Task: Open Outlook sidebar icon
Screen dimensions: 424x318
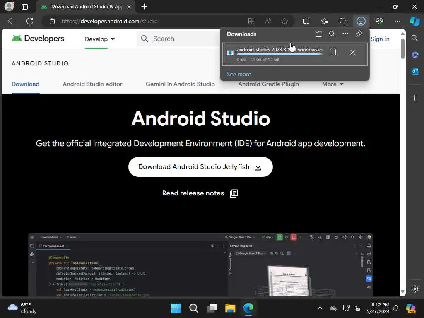Action: coord(415,71)
